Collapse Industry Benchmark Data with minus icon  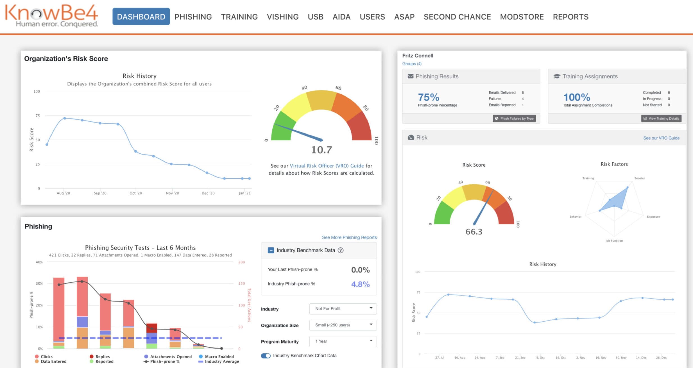tap(271, 250)
